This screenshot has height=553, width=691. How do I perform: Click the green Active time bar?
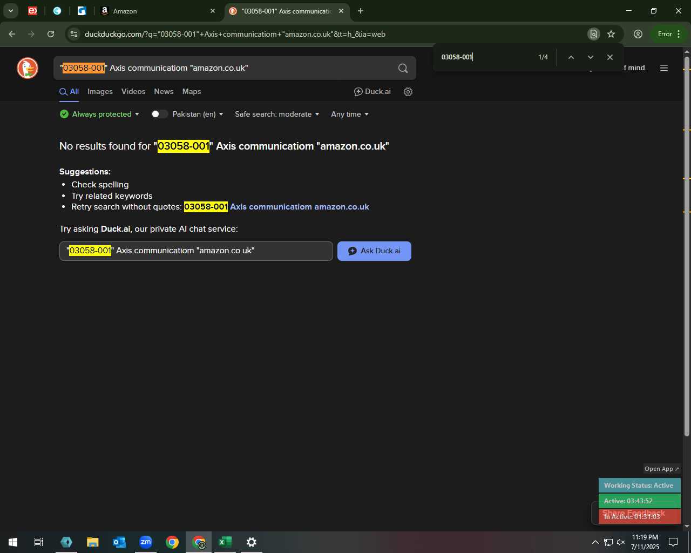(639, 501)
